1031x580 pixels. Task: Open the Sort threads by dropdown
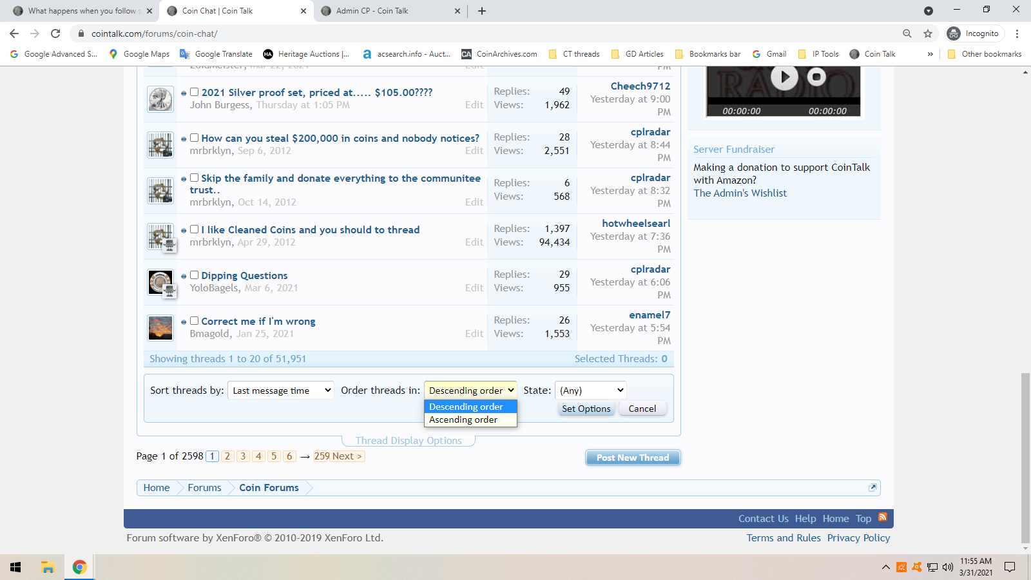point(281,391)
